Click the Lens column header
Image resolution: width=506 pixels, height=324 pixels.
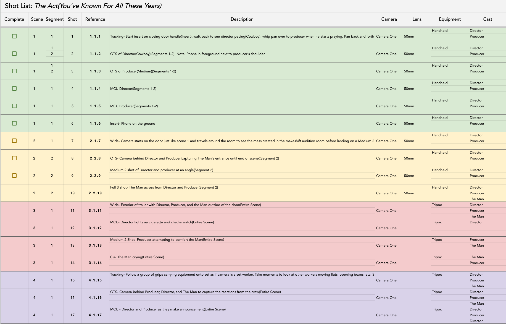pos(417,19)
